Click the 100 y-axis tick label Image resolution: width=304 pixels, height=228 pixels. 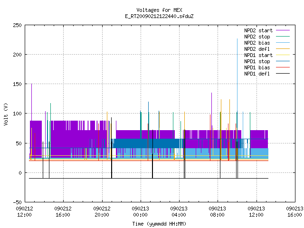pyautogui.click(x=17, y=114)
